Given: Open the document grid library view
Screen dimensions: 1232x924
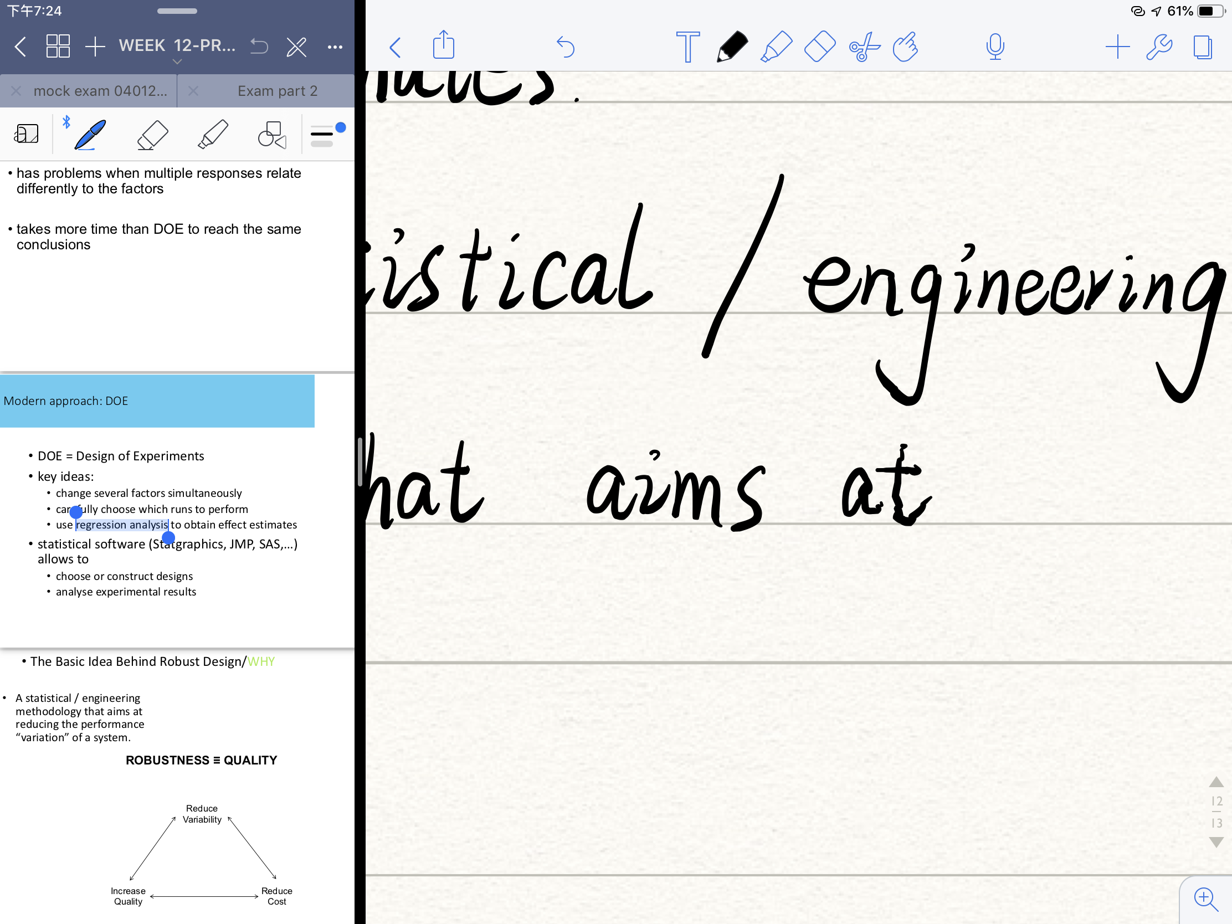Looking at the screenshot, I should (58, 46).
